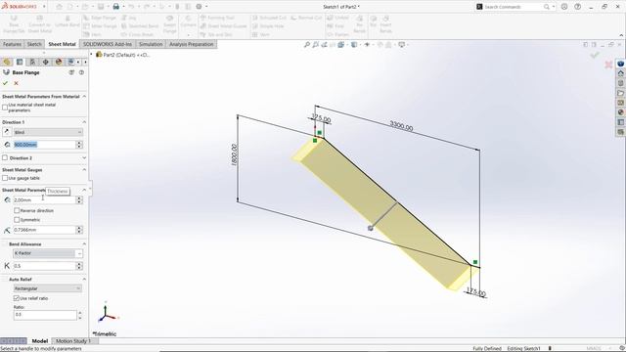The width and height of the screenshot is (626, 352).
Task: Click the Print icon in the quick toolbar
Action: pyautogui.click(x=115, y=7)
